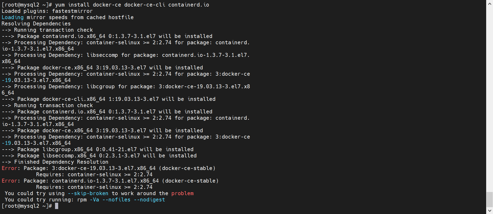Viewport: 493px width, 214px height.
Task: Click the second red 'Error:' label
Action: 11,181
